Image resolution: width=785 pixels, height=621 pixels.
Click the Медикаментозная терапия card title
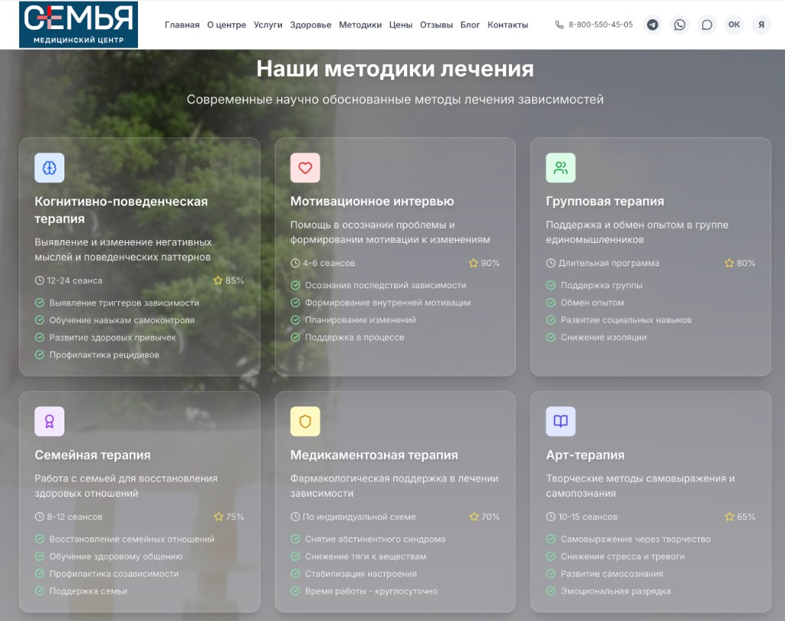tap(374, 455)
